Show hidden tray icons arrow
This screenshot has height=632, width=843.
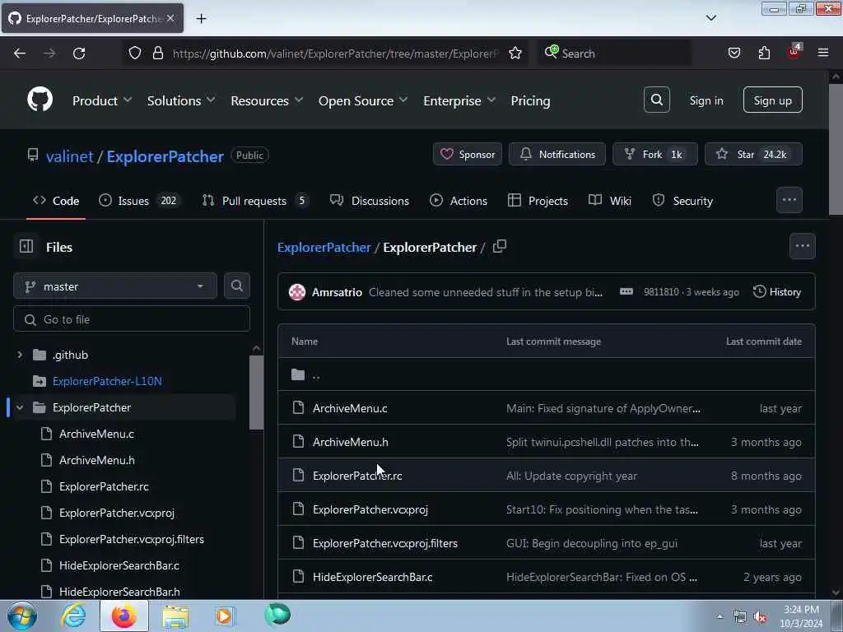point(720,617)
